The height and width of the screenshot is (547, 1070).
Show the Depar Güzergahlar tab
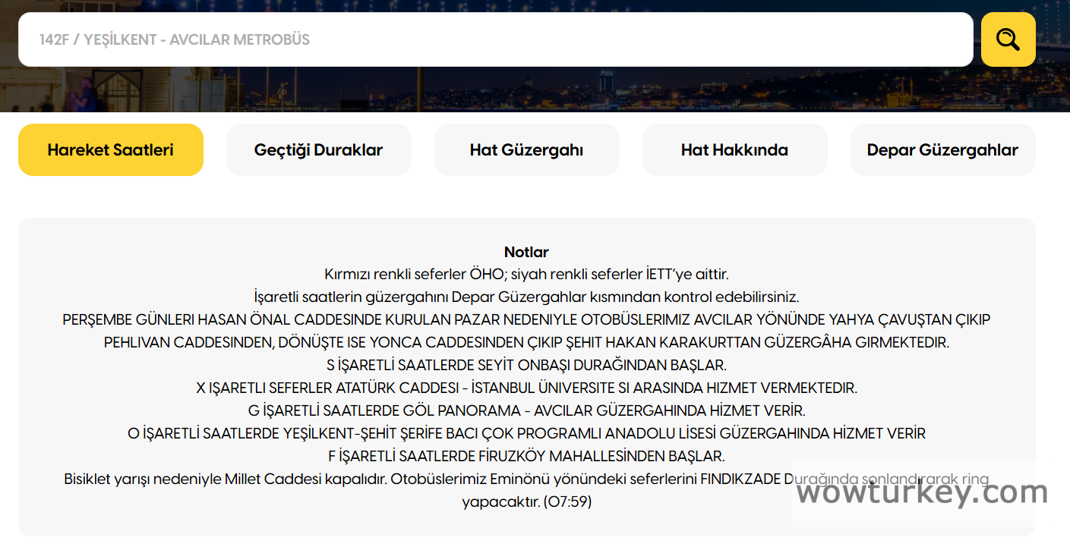942,150
